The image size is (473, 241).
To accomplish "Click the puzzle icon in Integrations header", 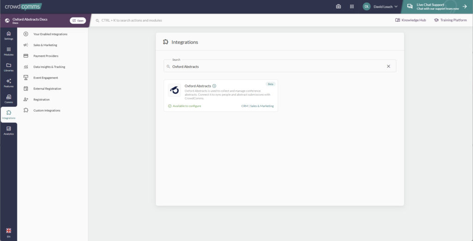I will click(x=166, y=42).
